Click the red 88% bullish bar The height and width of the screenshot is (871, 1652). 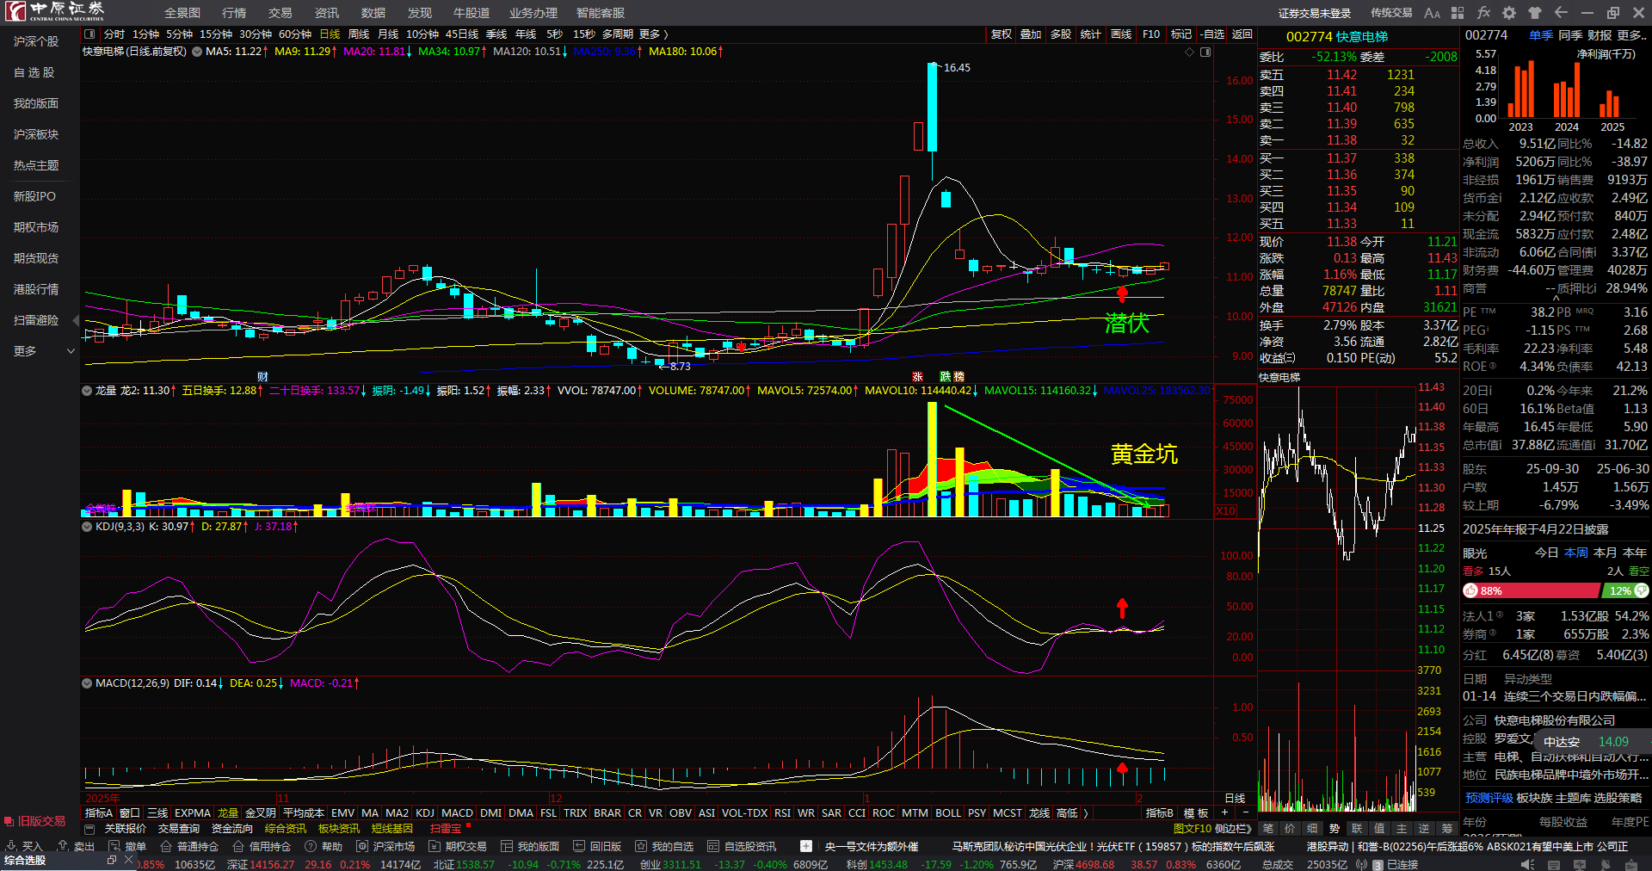pos(1532,590)
